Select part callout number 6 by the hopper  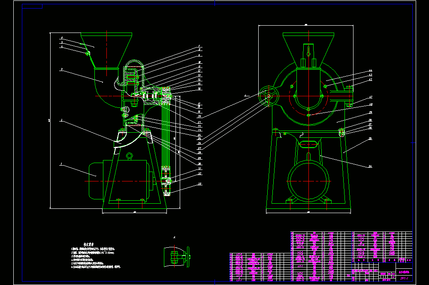[62, 38]
